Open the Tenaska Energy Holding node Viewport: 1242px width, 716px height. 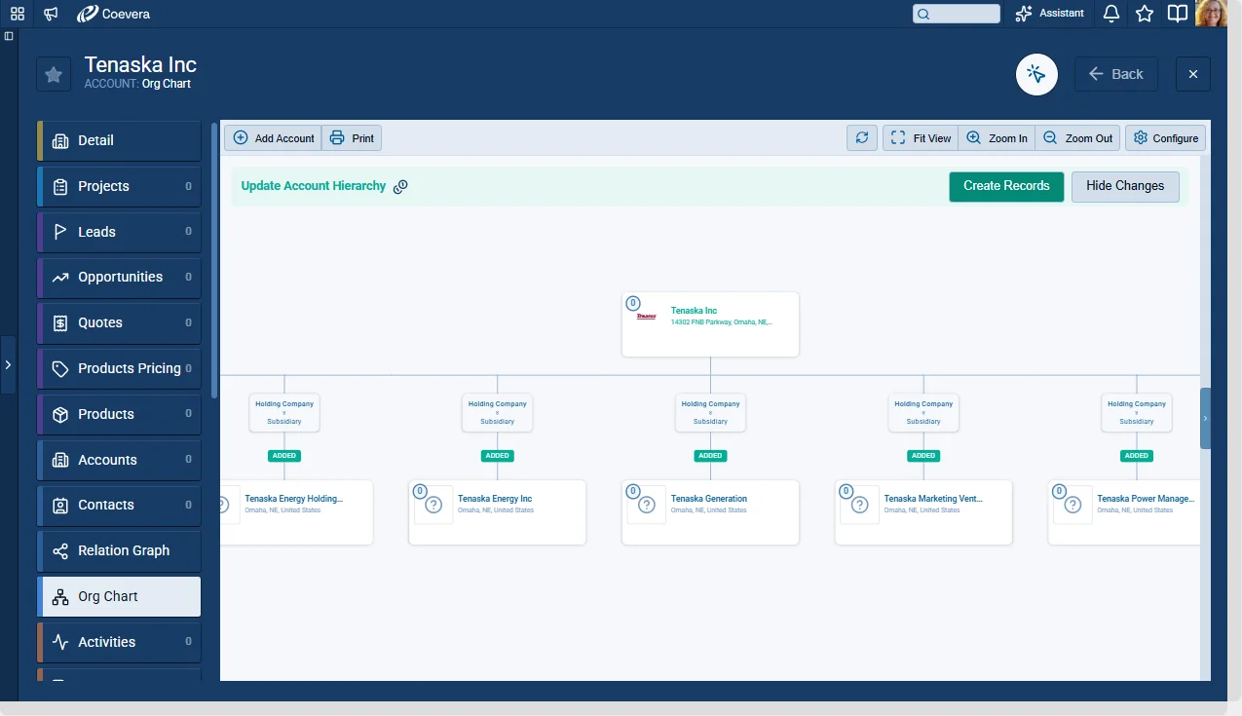pos(296,511)
